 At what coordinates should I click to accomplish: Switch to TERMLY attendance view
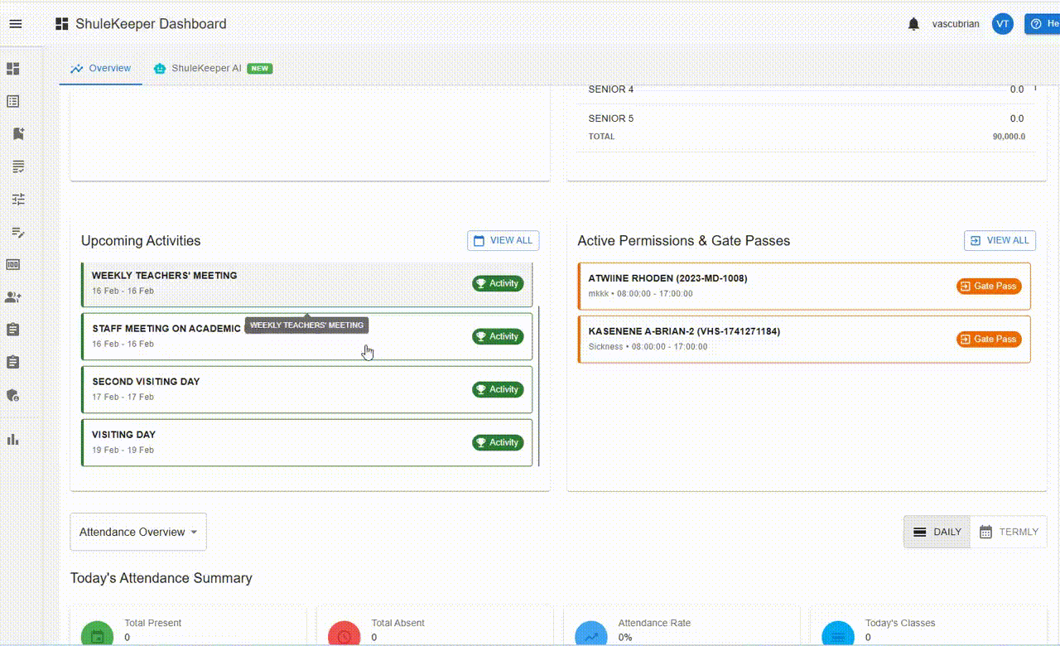pos(1009,532)
